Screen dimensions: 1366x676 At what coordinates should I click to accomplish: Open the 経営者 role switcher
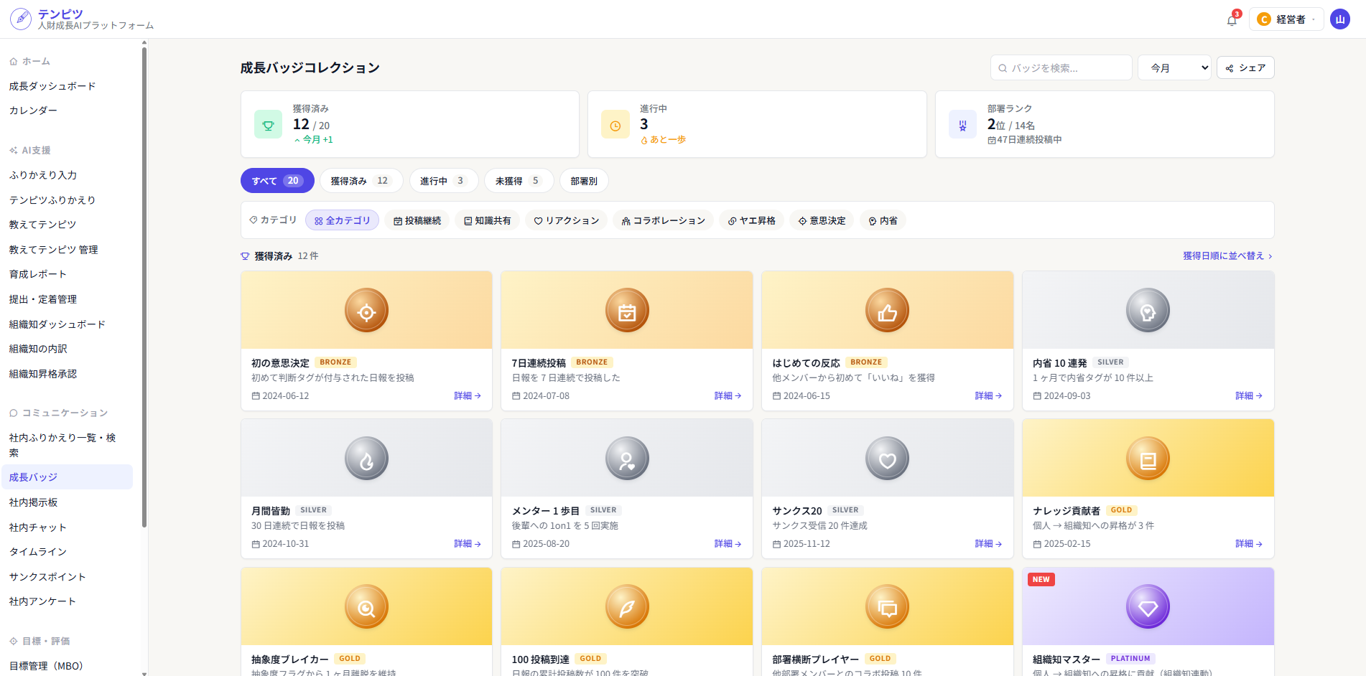pos(1286,19)
